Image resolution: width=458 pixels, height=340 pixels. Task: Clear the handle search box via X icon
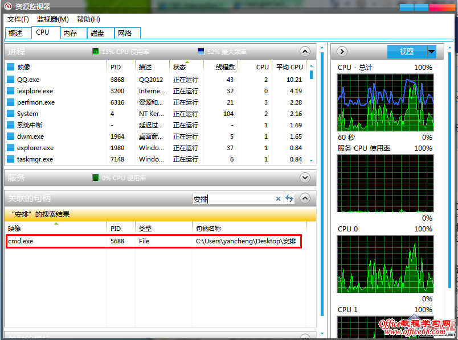(277, 198)
